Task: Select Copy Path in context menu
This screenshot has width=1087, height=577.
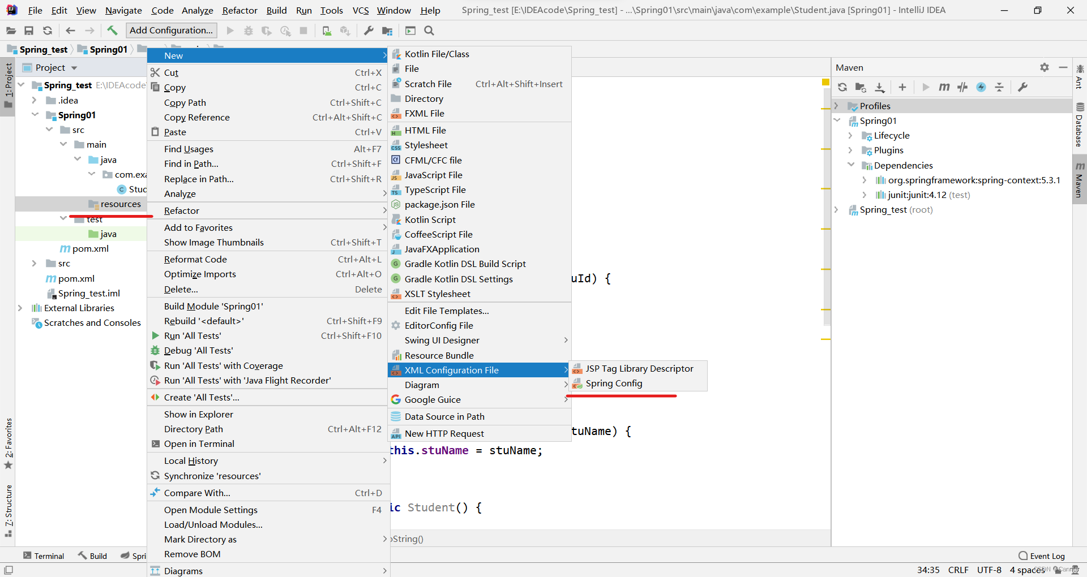Action: coord(267,102)
